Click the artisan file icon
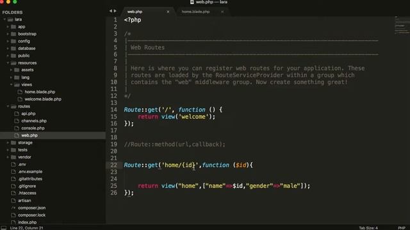This screenshot has width=410, height=230. tap(13, 201)
